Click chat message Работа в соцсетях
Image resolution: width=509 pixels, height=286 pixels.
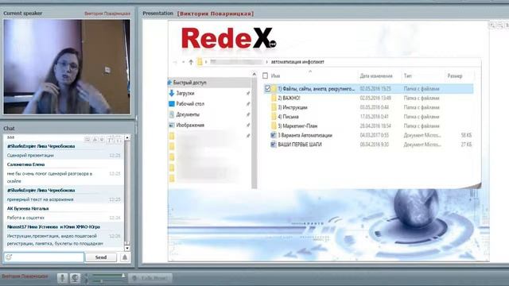(25, 218)
